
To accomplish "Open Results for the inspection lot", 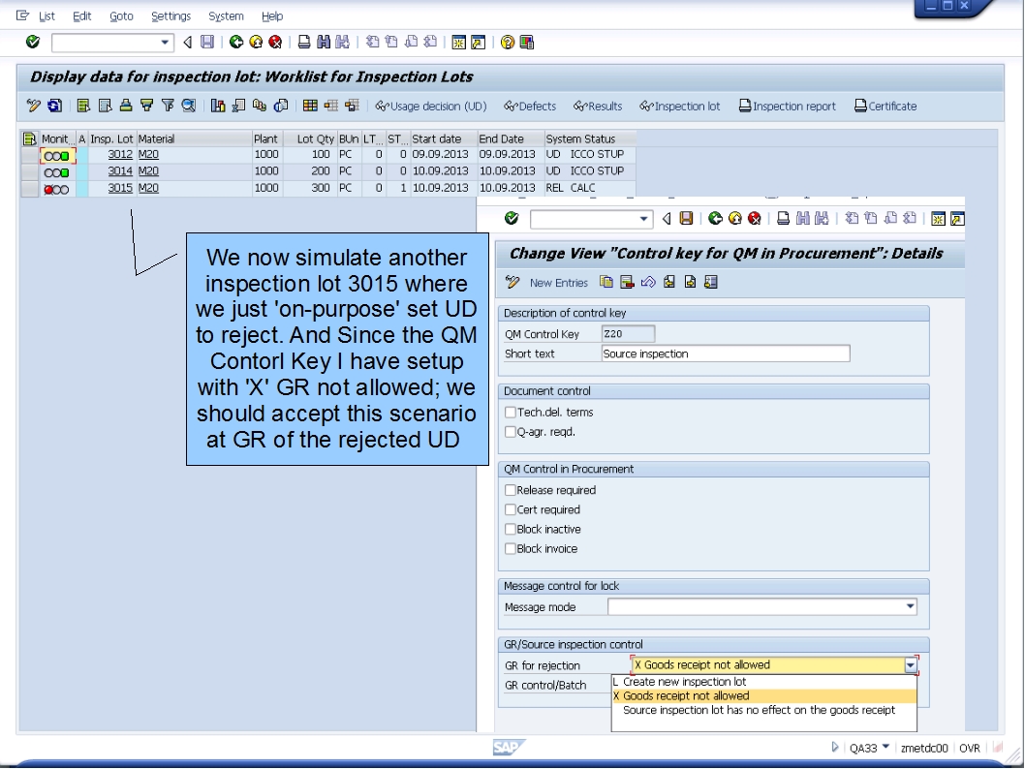I will [600, 106].
